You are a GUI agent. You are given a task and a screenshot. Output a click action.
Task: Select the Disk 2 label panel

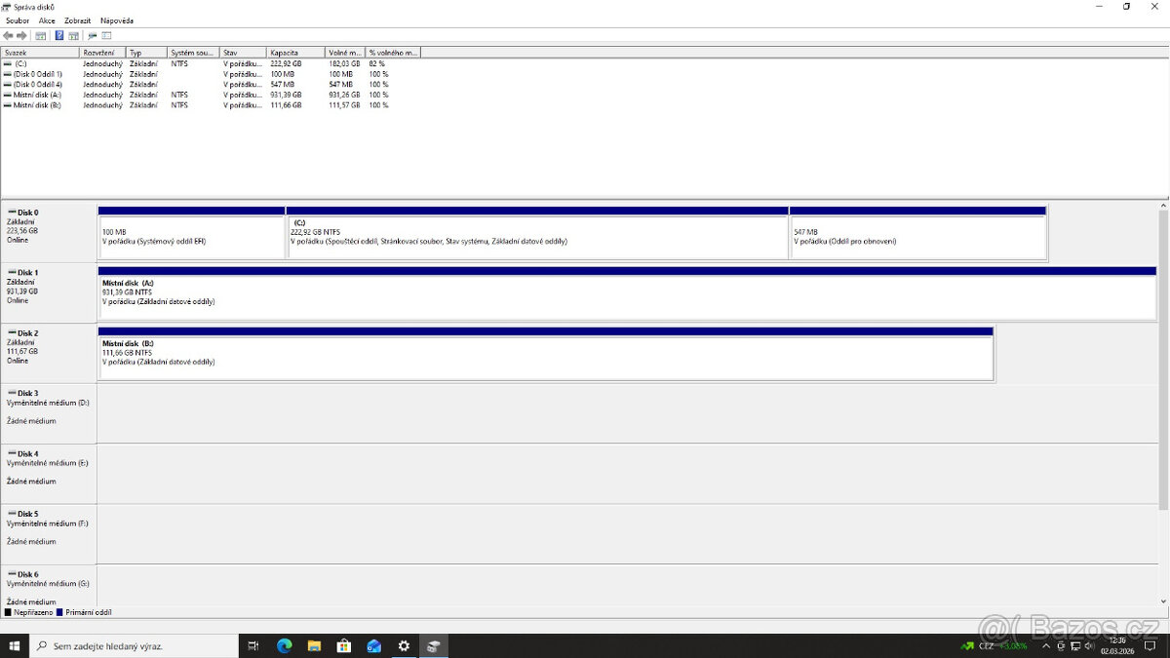49,353
